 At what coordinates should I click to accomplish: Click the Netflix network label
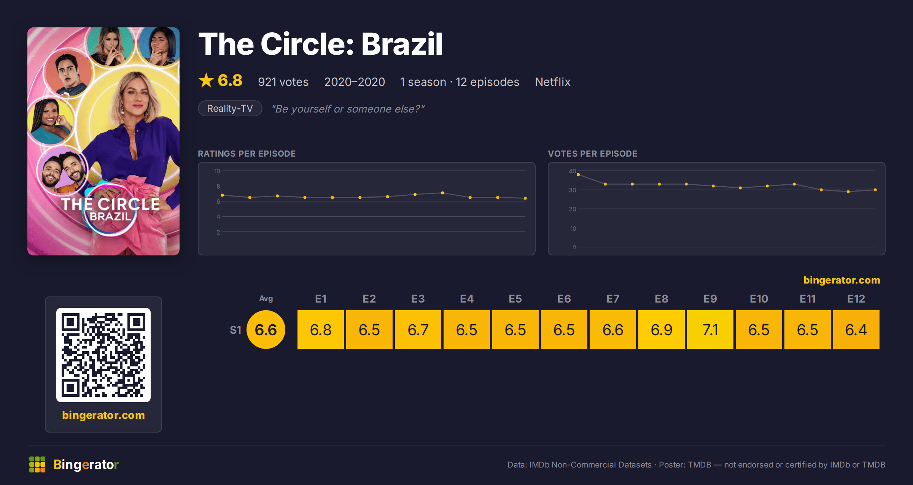click(x=553, y=82)
